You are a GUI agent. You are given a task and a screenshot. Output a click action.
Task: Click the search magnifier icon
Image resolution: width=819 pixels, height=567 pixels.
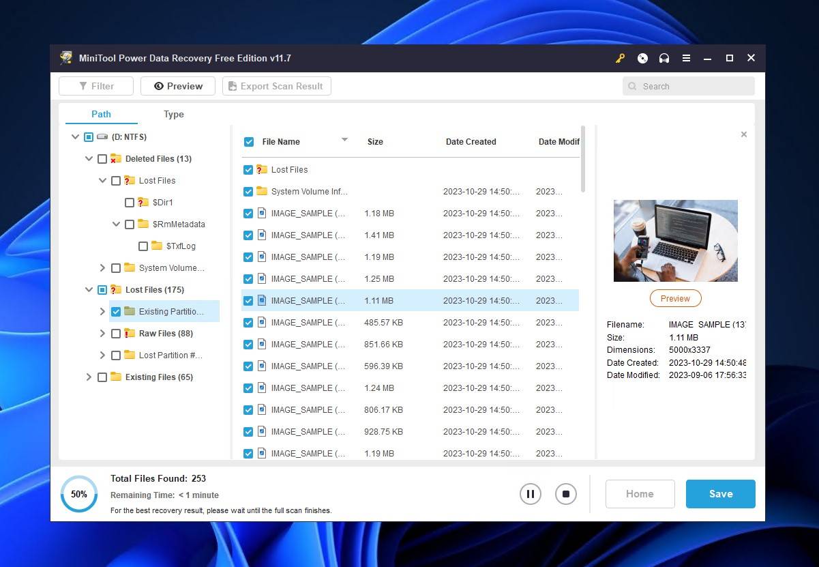[633, 87]
